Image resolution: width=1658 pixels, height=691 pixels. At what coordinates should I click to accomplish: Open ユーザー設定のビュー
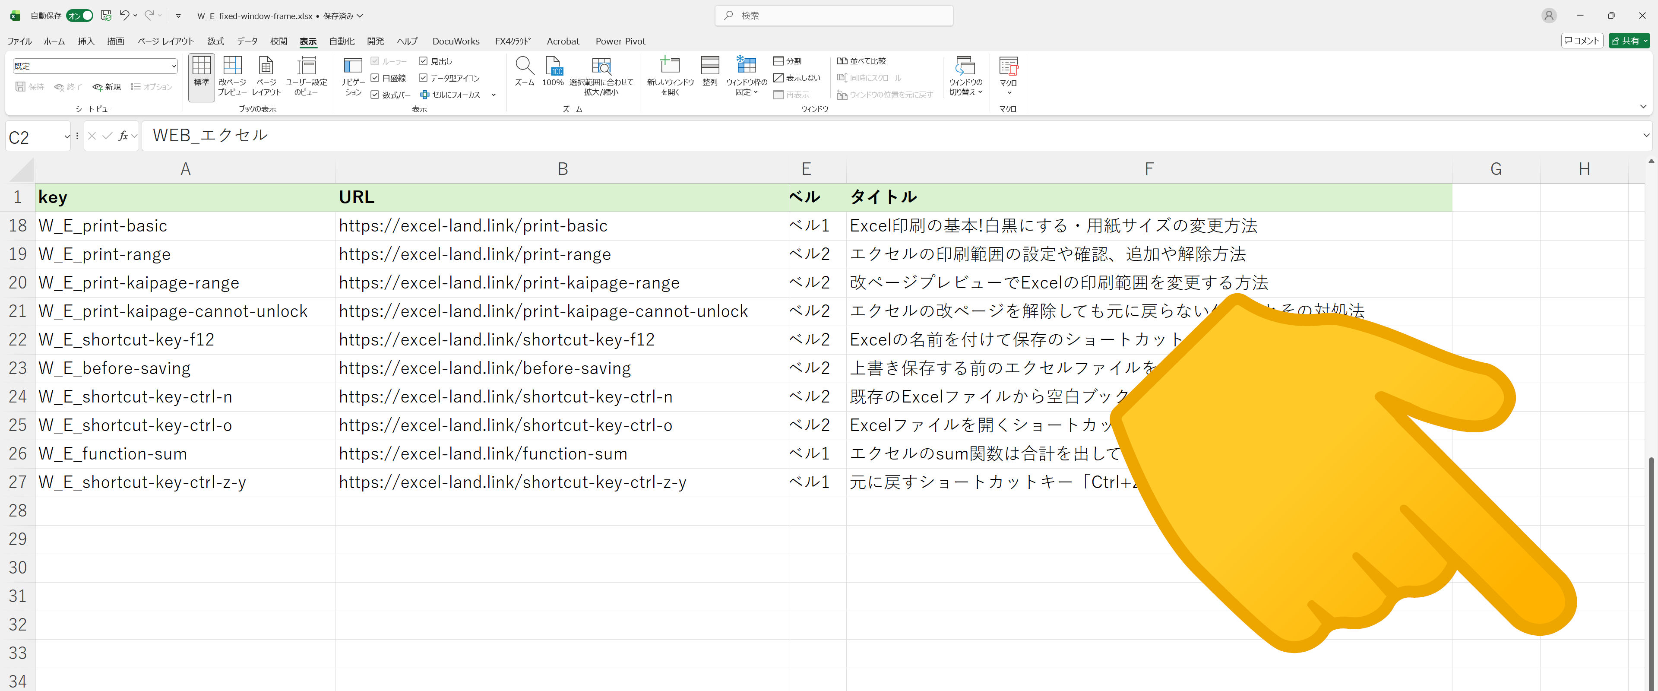point(307,75)
